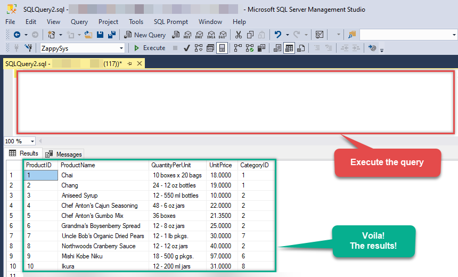This screenshot has height=277, width=458.
Task: Click the ProductName column header
Action: tap(103, 165)
